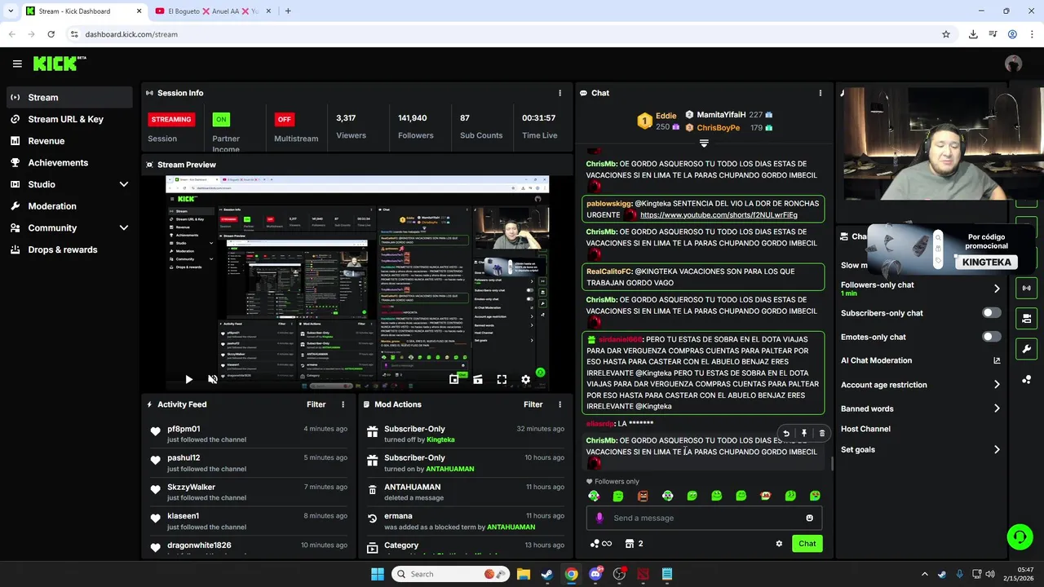
Task: Open Revenue in the sidebar
Action: [69, 141]
